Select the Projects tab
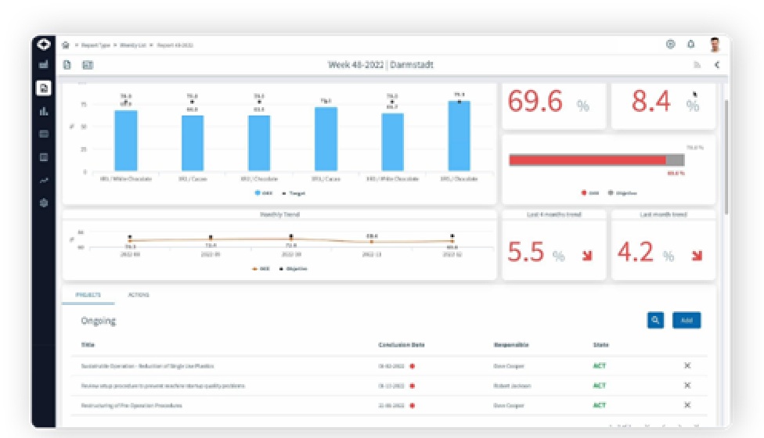764x438 pixels. [88, 295]
